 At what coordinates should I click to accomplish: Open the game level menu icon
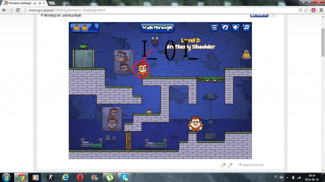tap(214, 28)
